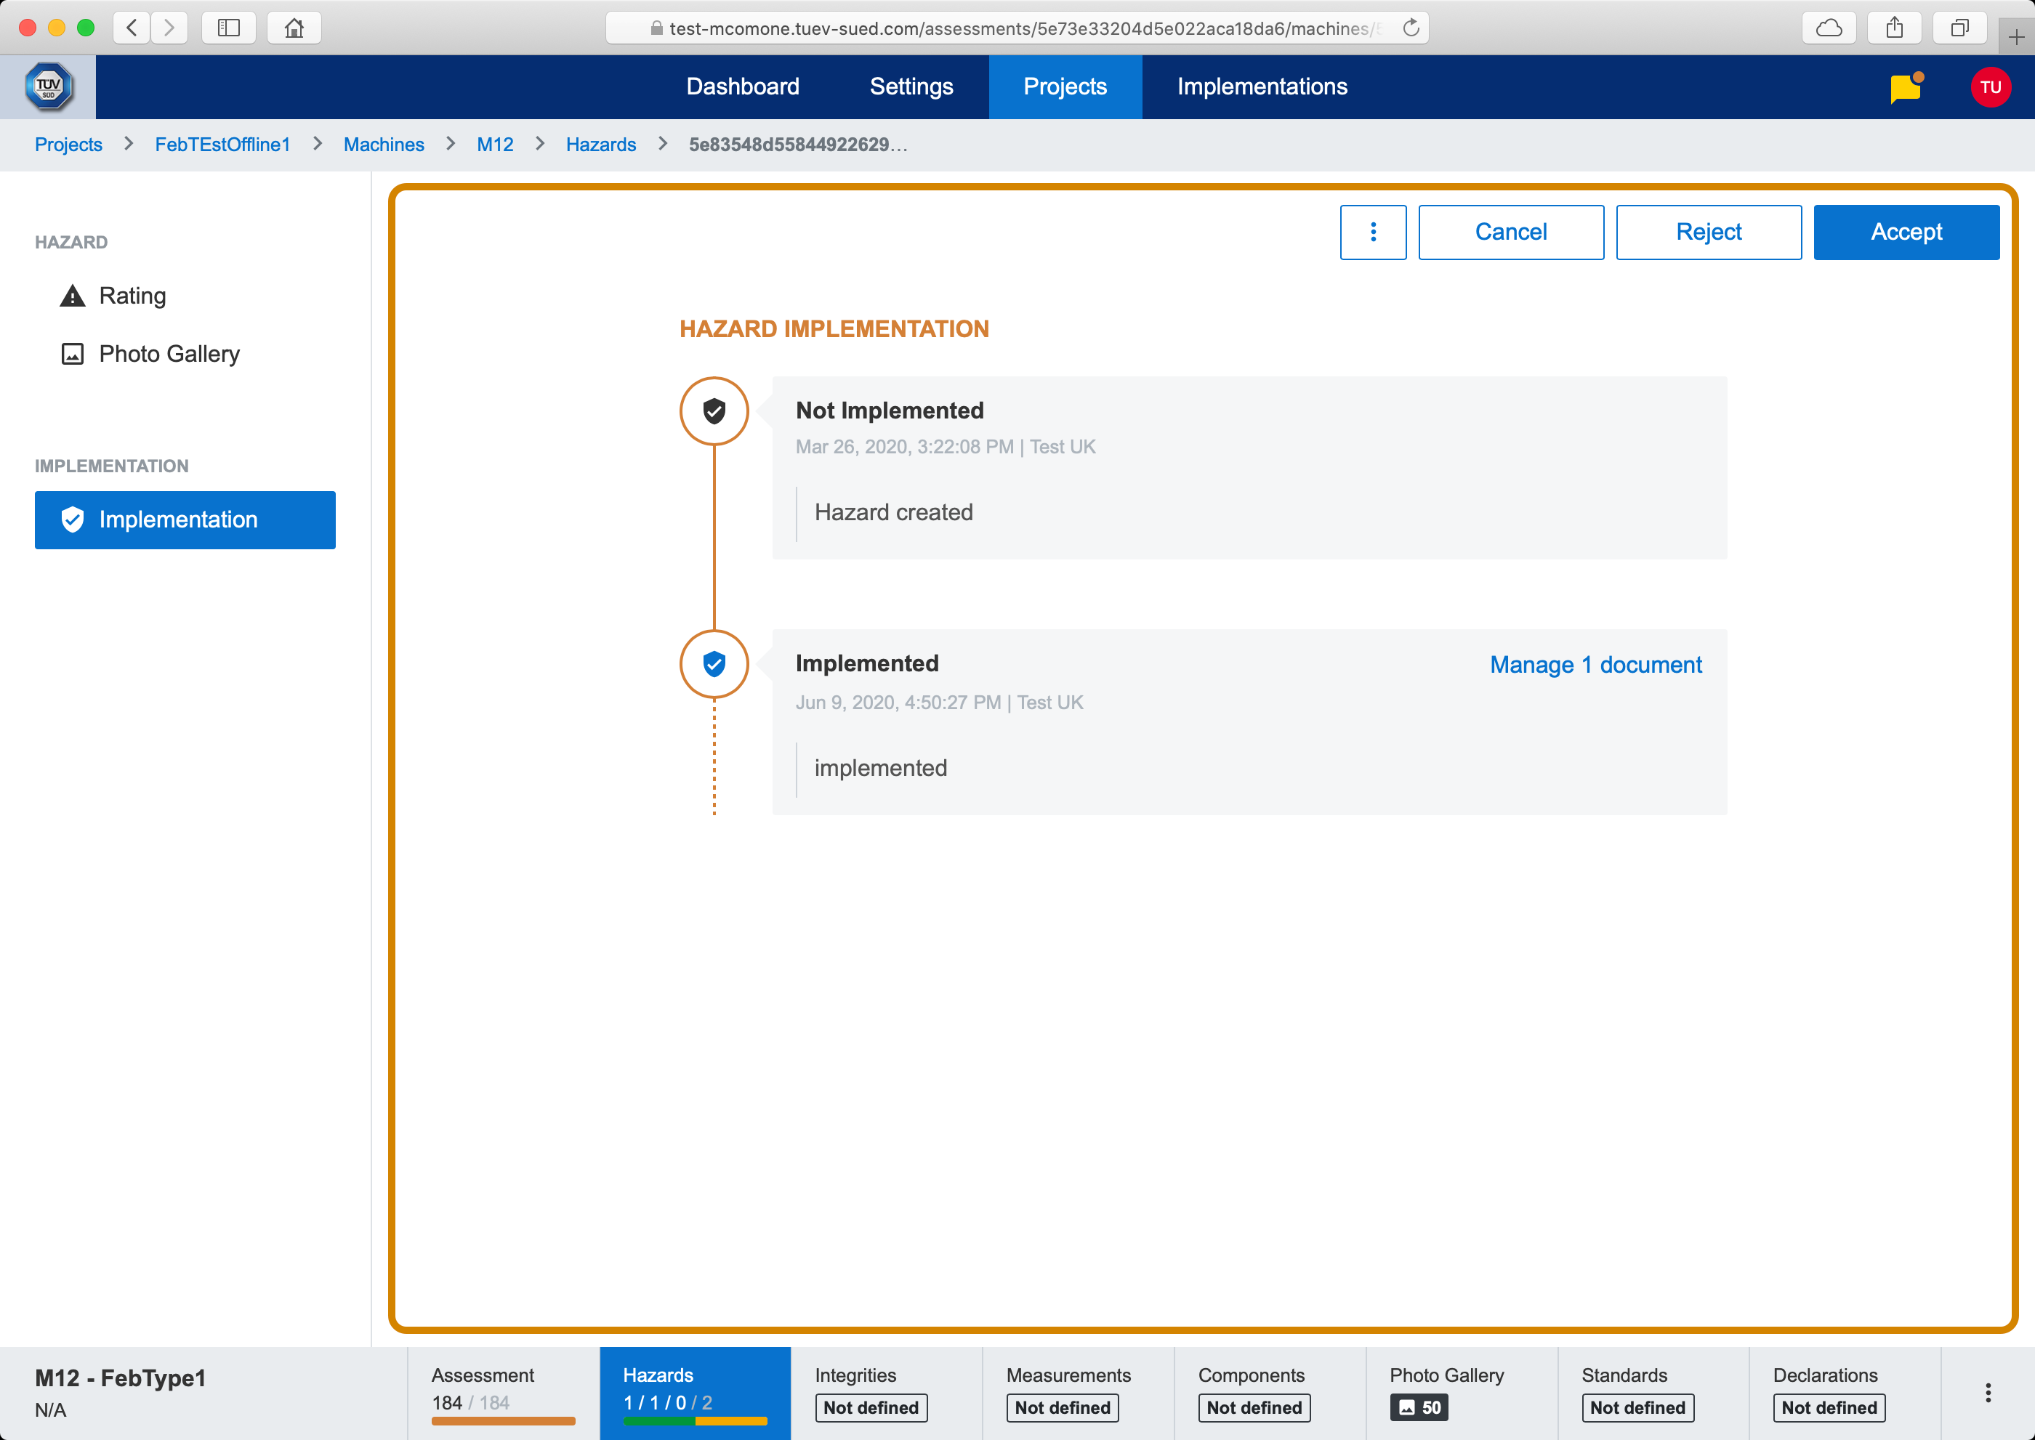The width and height of the screenshot is (2035, 1440).
Task: Click the Manage 1 document link
Action: point(1595,665)
